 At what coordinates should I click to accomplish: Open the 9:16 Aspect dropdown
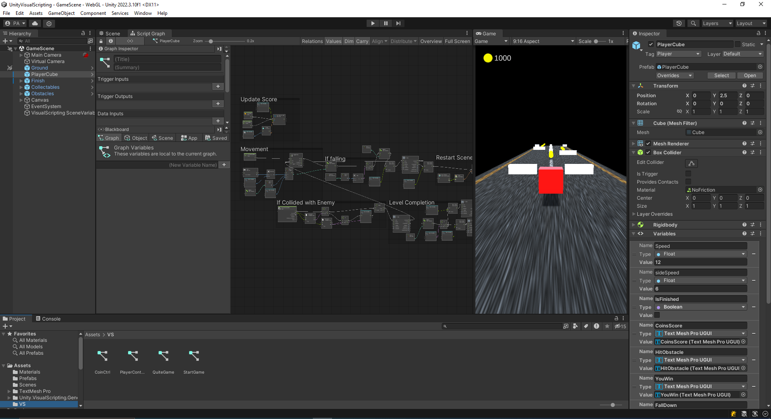[543, 41]
